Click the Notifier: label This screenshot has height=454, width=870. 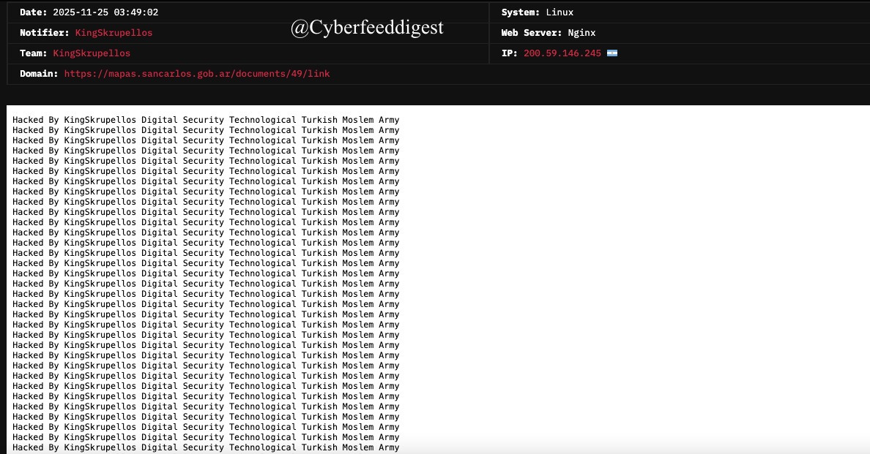[45, 33]
